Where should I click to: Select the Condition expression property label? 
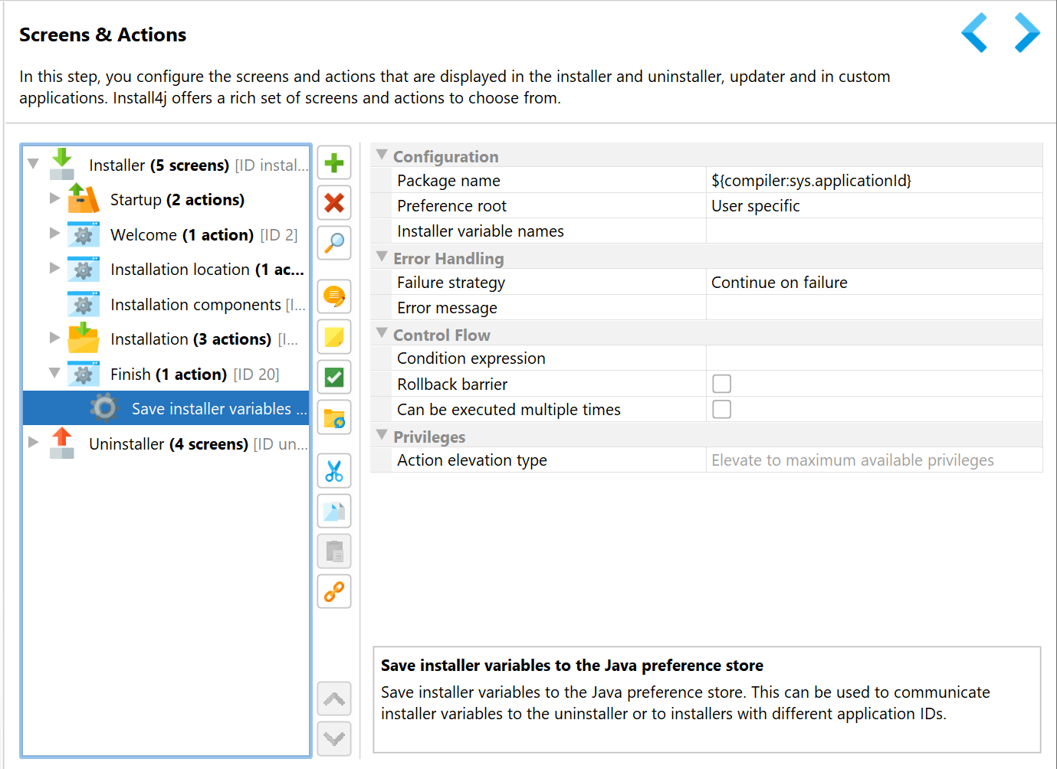(x=471, y=358)
